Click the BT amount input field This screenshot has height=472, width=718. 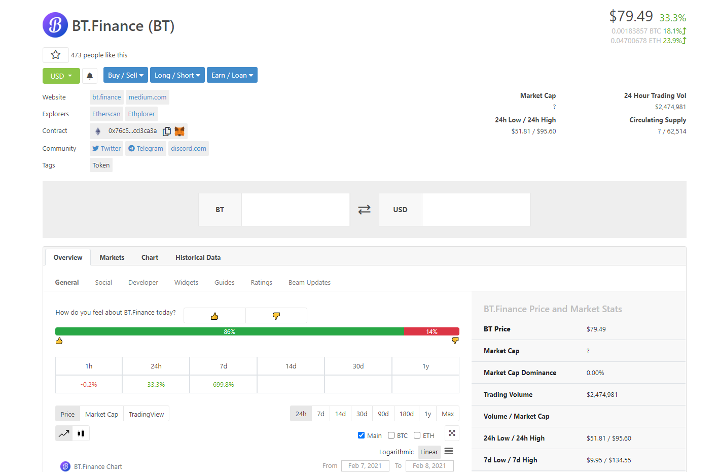tap(296, 210)
